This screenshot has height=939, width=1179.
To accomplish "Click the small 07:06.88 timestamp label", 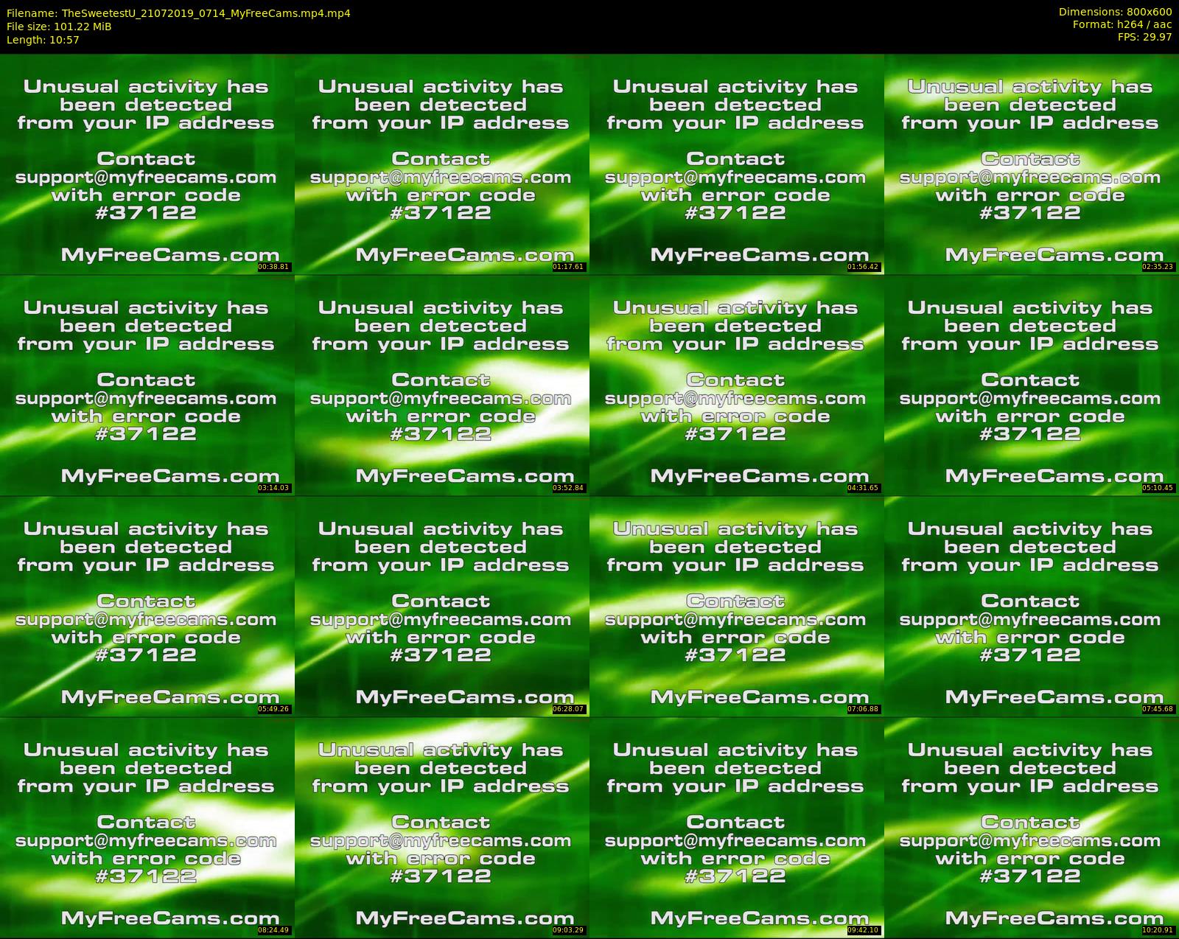I will (x=864, y=709).
